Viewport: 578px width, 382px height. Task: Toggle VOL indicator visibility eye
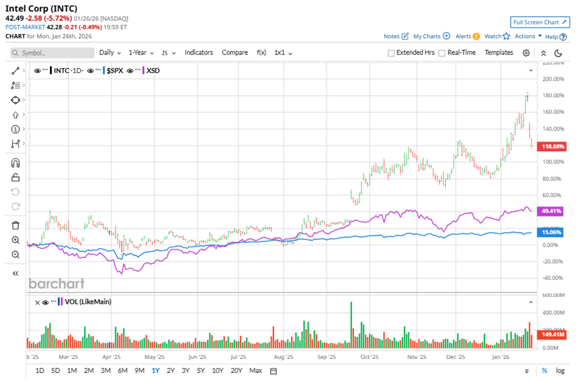click(x=45, y=302)
